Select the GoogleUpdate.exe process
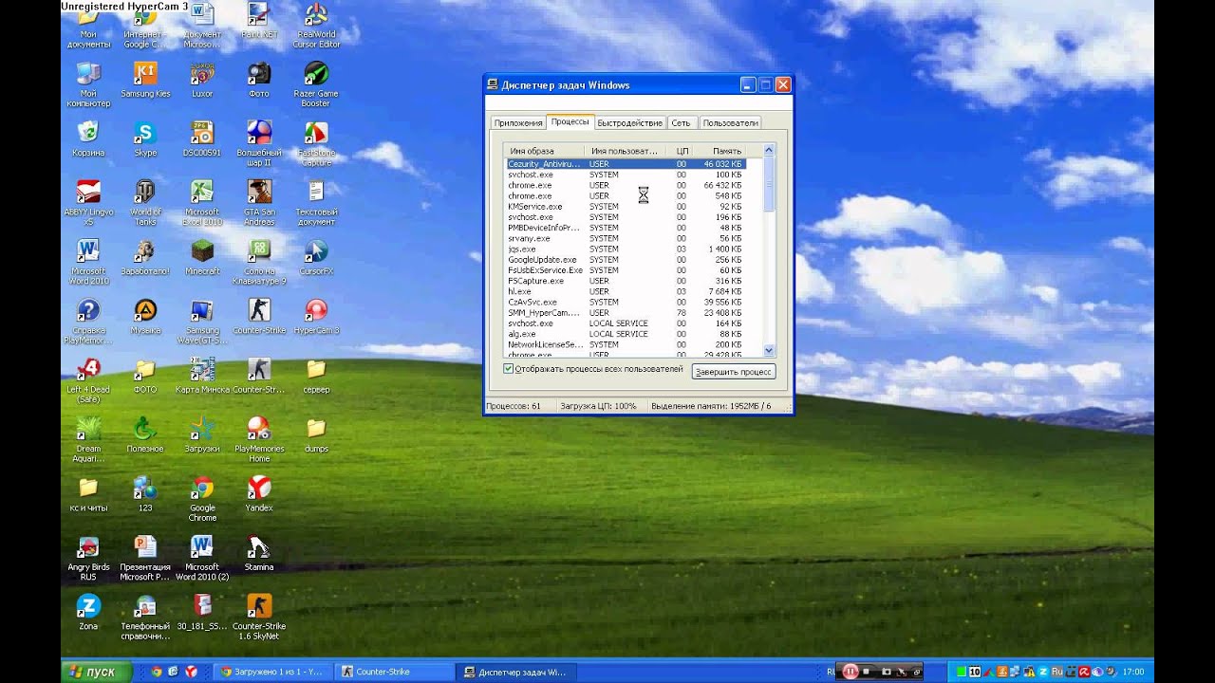Screen dimensions: 1215x683 [x=626, y=260]
